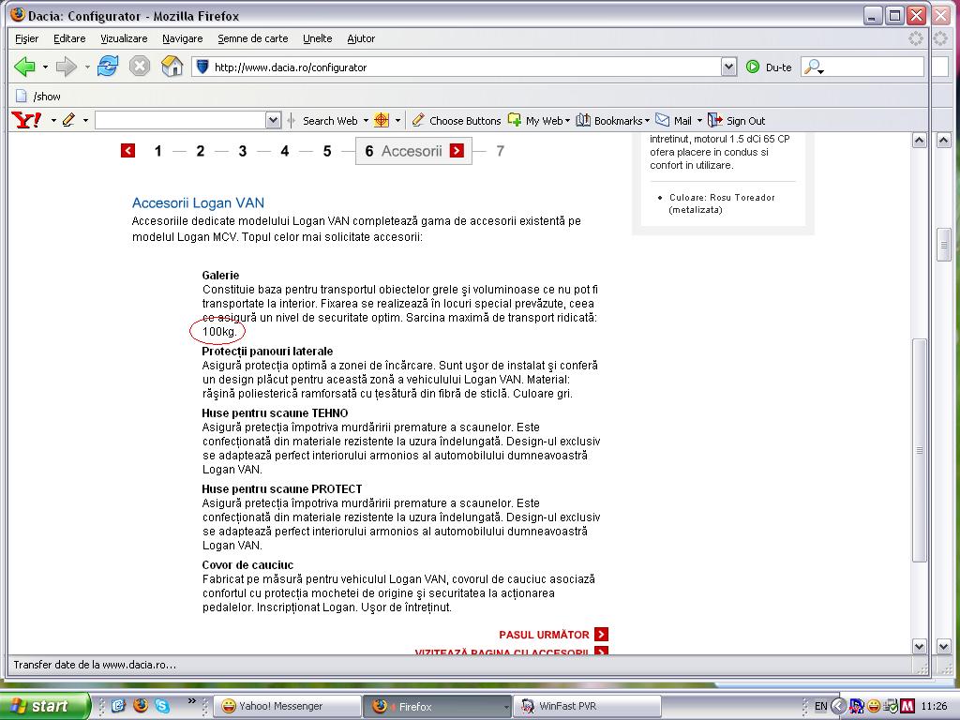Click the red arrow next to Accesorii
960x720 pixels.
coord(457,151)
